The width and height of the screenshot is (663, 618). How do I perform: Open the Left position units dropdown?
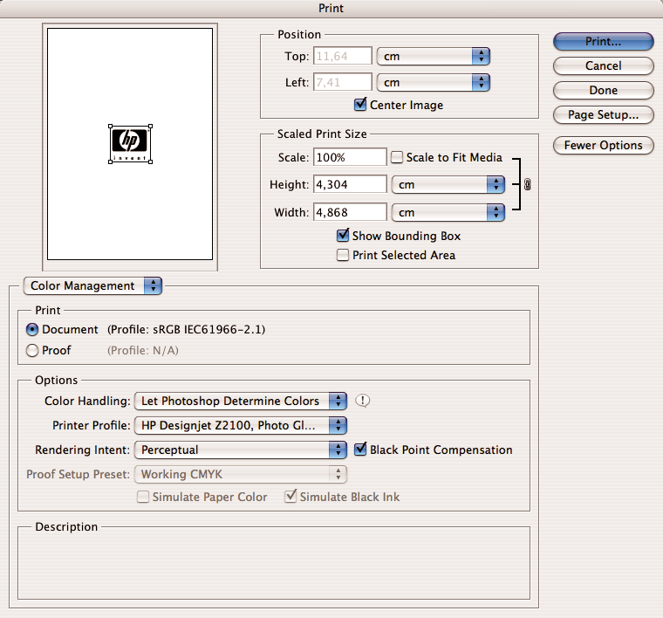coord(433,82)
